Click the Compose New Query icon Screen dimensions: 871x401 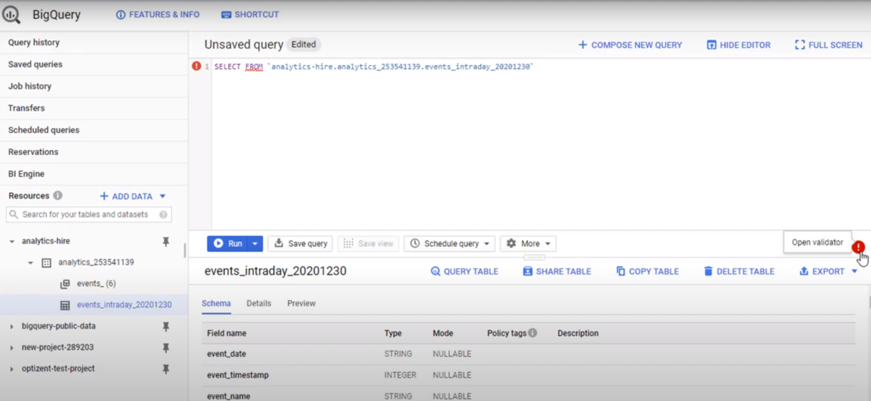pos(584,45)
